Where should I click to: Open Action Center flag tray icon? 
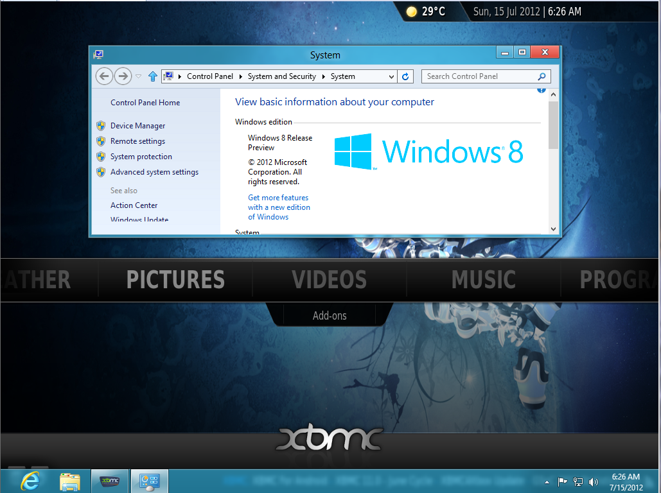click(x=562, y=481)
